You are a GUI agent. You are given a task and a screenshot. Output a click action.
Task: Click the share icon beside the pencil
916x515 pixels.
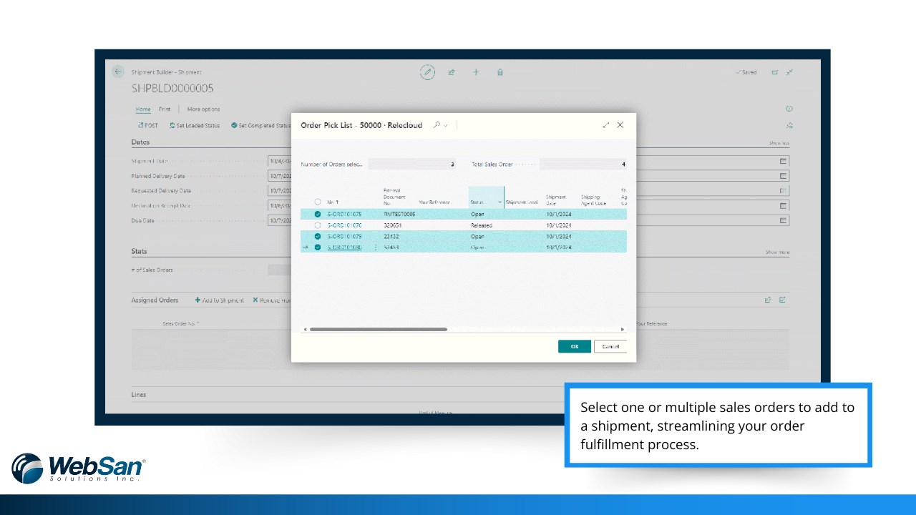452,72
